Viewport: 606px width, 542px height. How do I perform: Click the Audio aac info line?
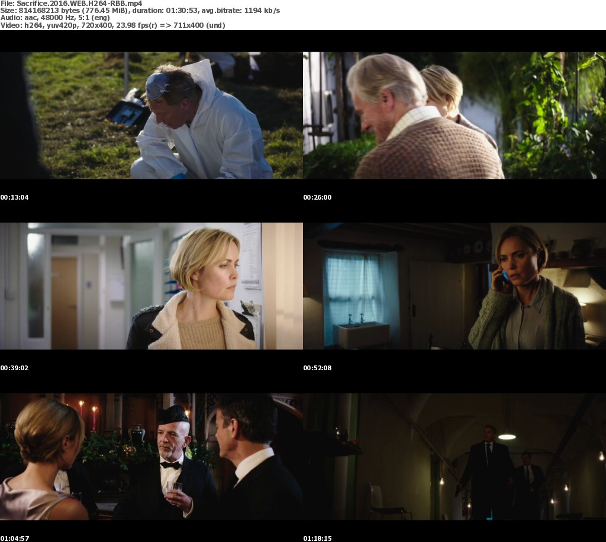(x=59, y=18)
